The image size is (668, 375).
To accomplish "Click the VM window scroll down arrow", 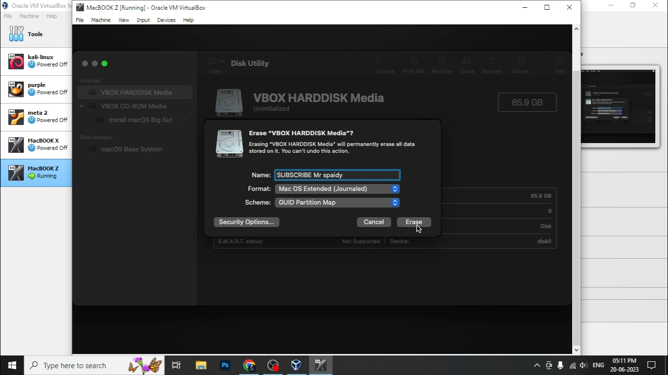I will click(x=576, y=350).
